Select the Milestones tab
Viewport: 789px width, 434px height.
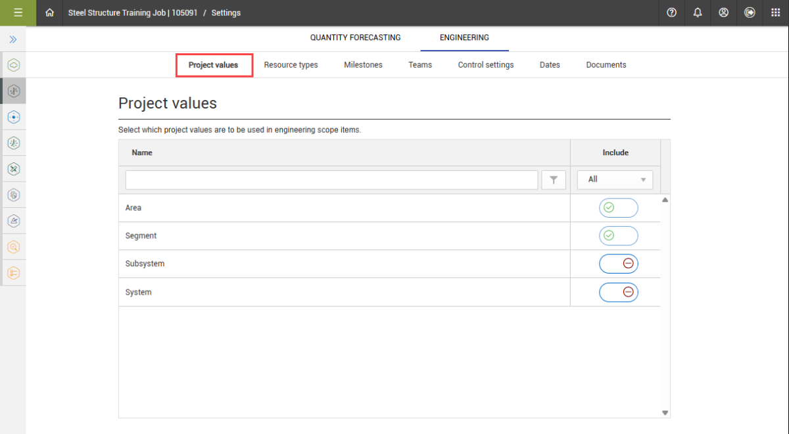click(x=363, y=65)
